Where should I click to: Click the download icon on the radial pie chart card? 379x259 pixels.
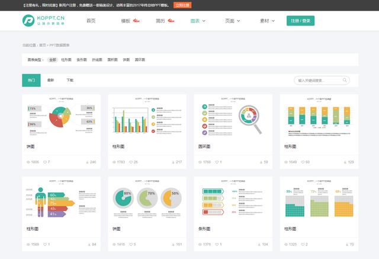pos(87,162)
